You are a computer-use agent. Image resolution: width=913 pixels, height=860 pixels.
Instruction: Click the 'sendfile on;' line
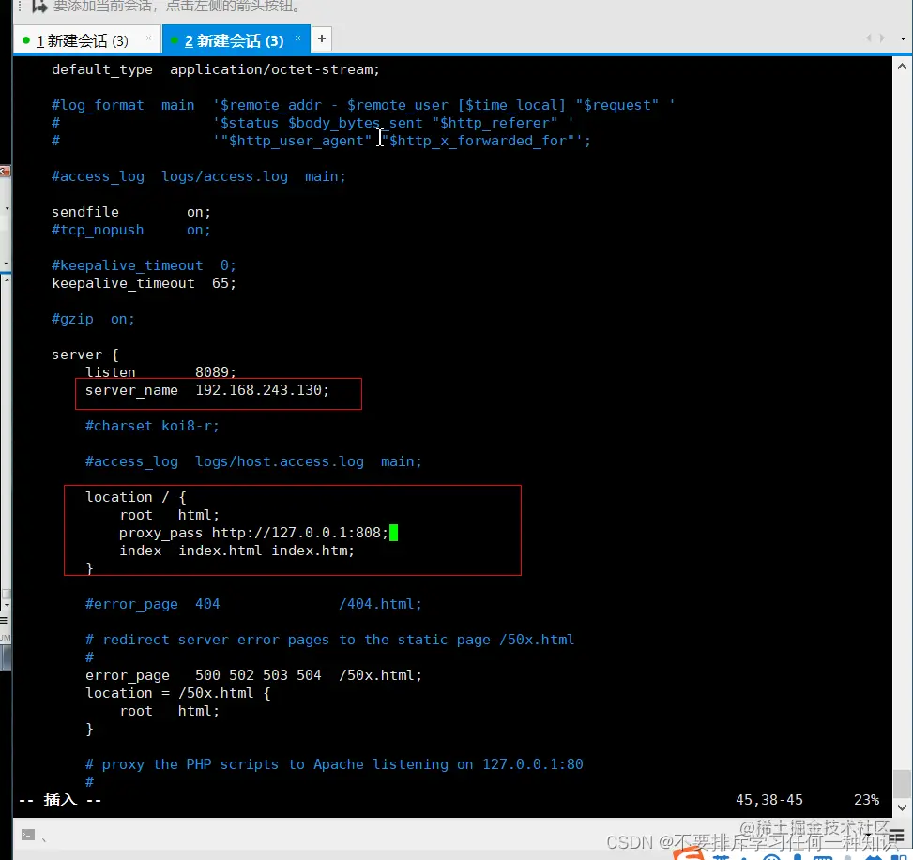[131, 212]
